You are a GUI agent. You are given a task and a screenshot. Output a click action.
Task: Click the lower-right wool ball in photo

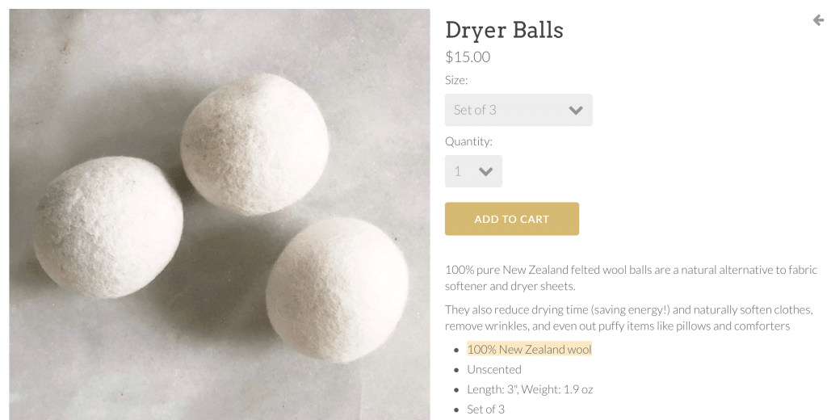338,289
